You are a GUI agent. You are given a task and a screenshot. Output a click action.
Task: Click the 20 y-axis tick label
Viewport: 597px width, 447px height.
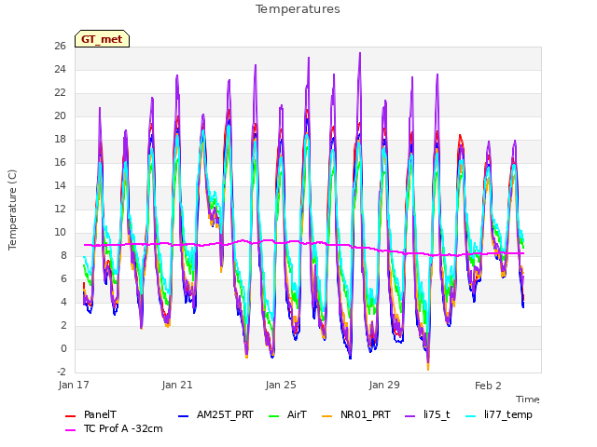click(x=60, y=115)
